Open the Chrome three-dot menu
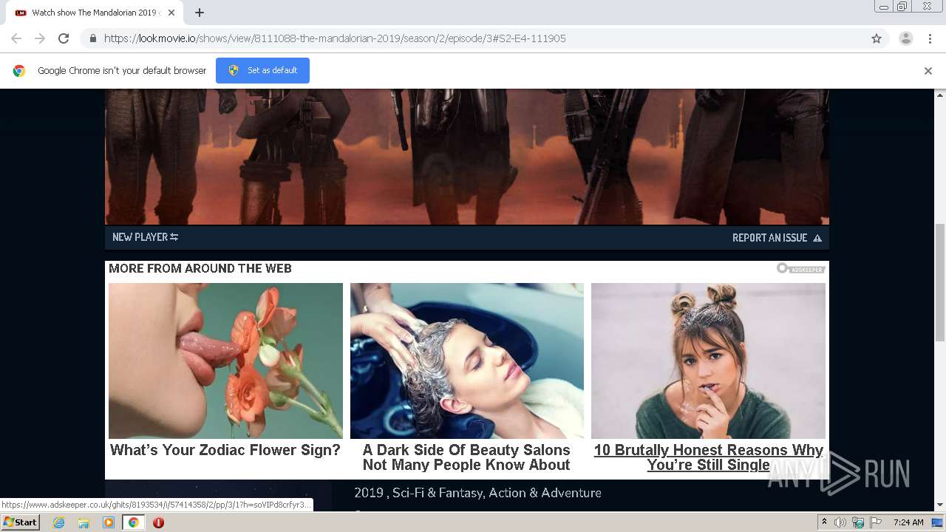Image resolution: width=946 pixels, height=532 pixels. pyautogui.click(x=930, y=38)
